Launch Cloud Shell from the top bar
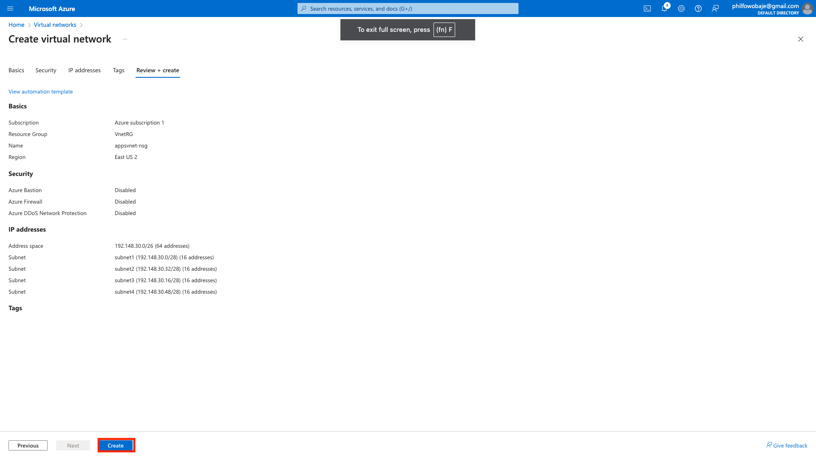The width and height of the screenshot is (816, 459). click(647, 8)
